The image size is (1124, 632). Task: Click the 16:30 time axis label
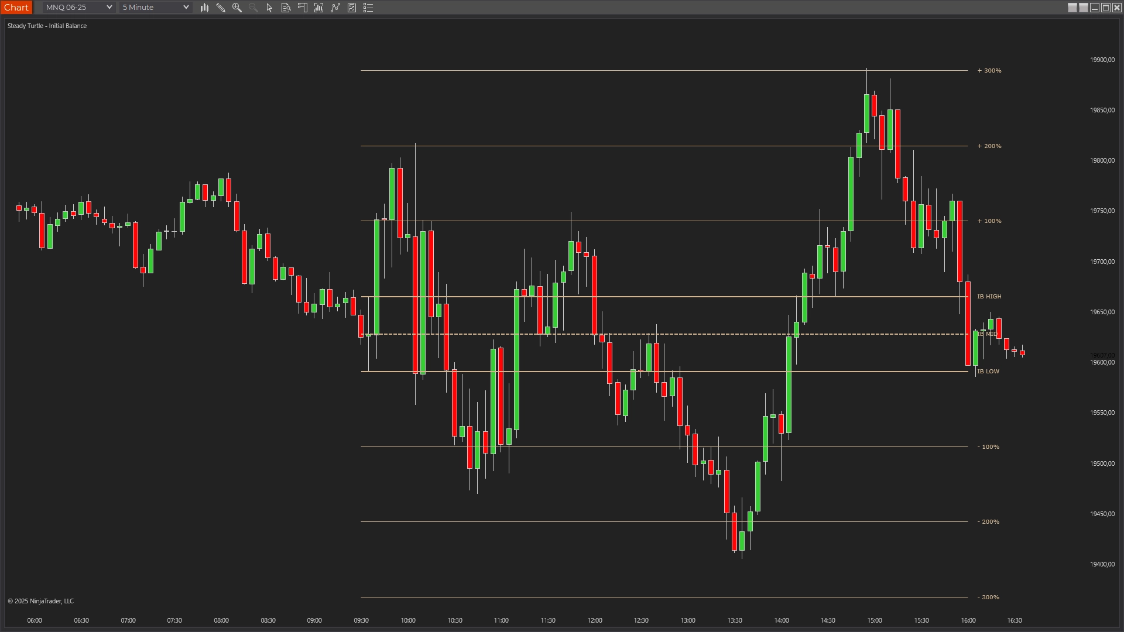pos(1015,620)
